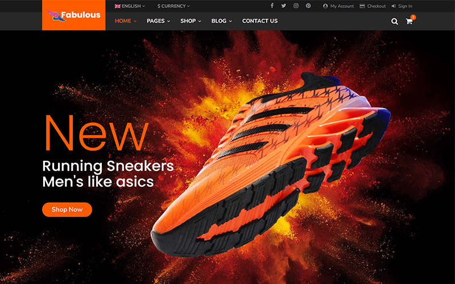Open the Twitter social icon
This screenshot has width=455, height=284.
click(x=284, y=6)
